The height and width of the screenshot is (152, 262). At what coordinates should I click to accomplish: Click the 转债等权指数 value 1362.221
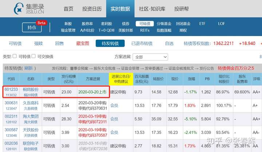click(x=223, y=43)
